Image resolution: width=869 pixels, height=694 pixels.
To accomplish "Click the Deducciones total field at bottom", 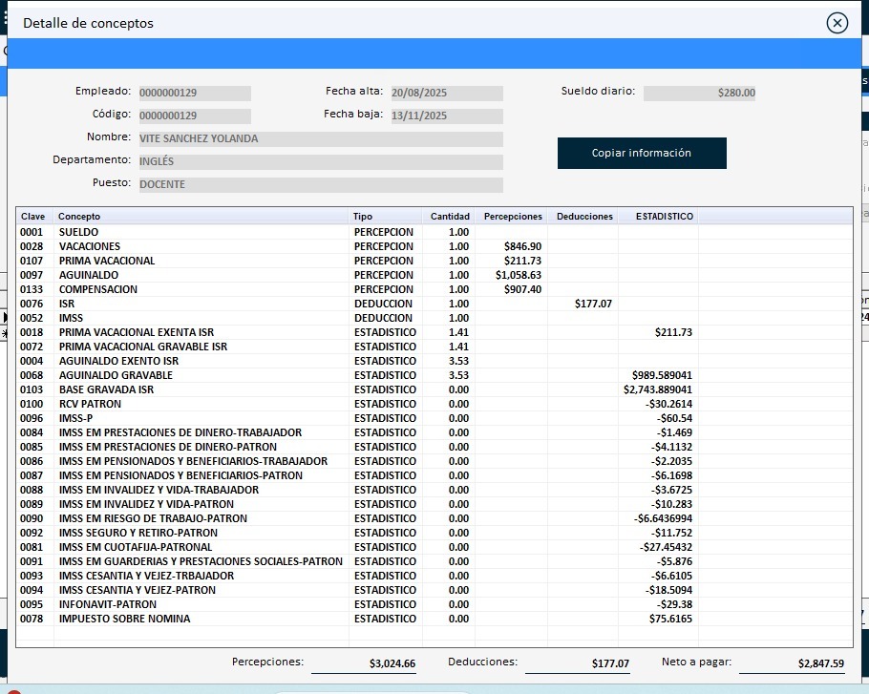I will coord(578,663).
